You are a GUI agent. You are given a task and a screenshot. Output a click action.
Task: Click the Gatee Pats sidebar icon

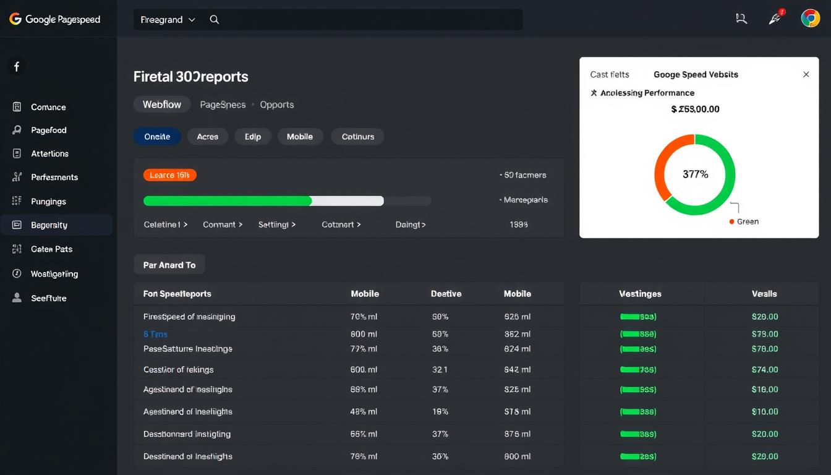17,249
